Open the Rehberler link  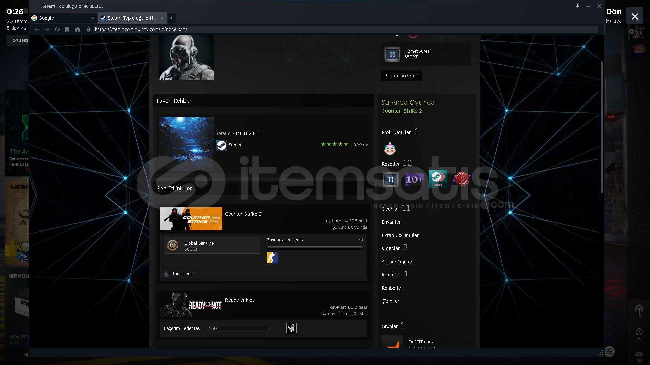(392, 288)
